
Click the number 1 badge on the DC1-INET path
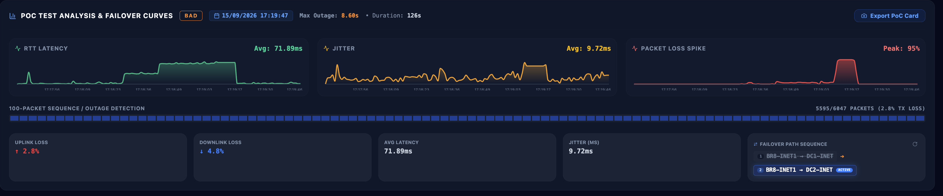coord(760,156)
